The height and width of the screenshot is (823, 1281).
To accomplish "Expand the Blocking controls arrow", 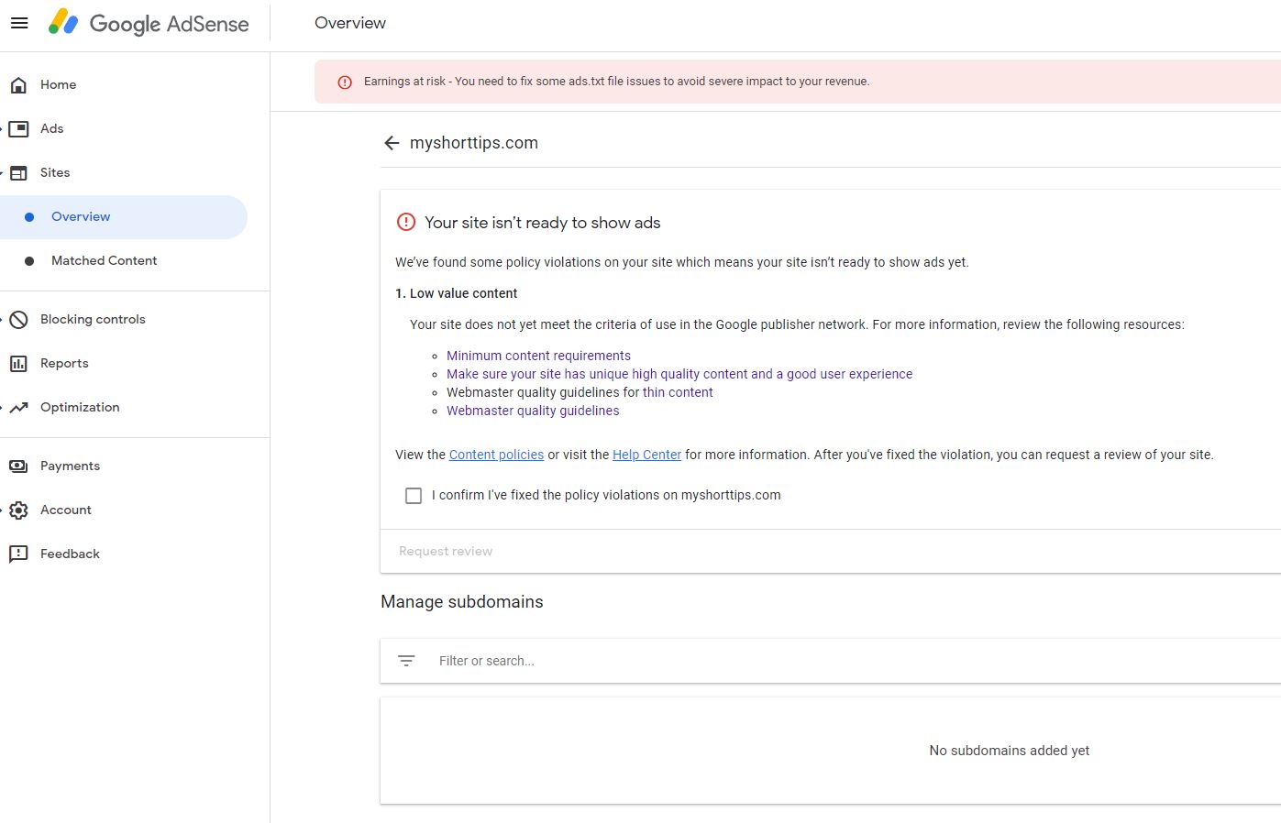I will pyautogui.click(x=2, y=320).
